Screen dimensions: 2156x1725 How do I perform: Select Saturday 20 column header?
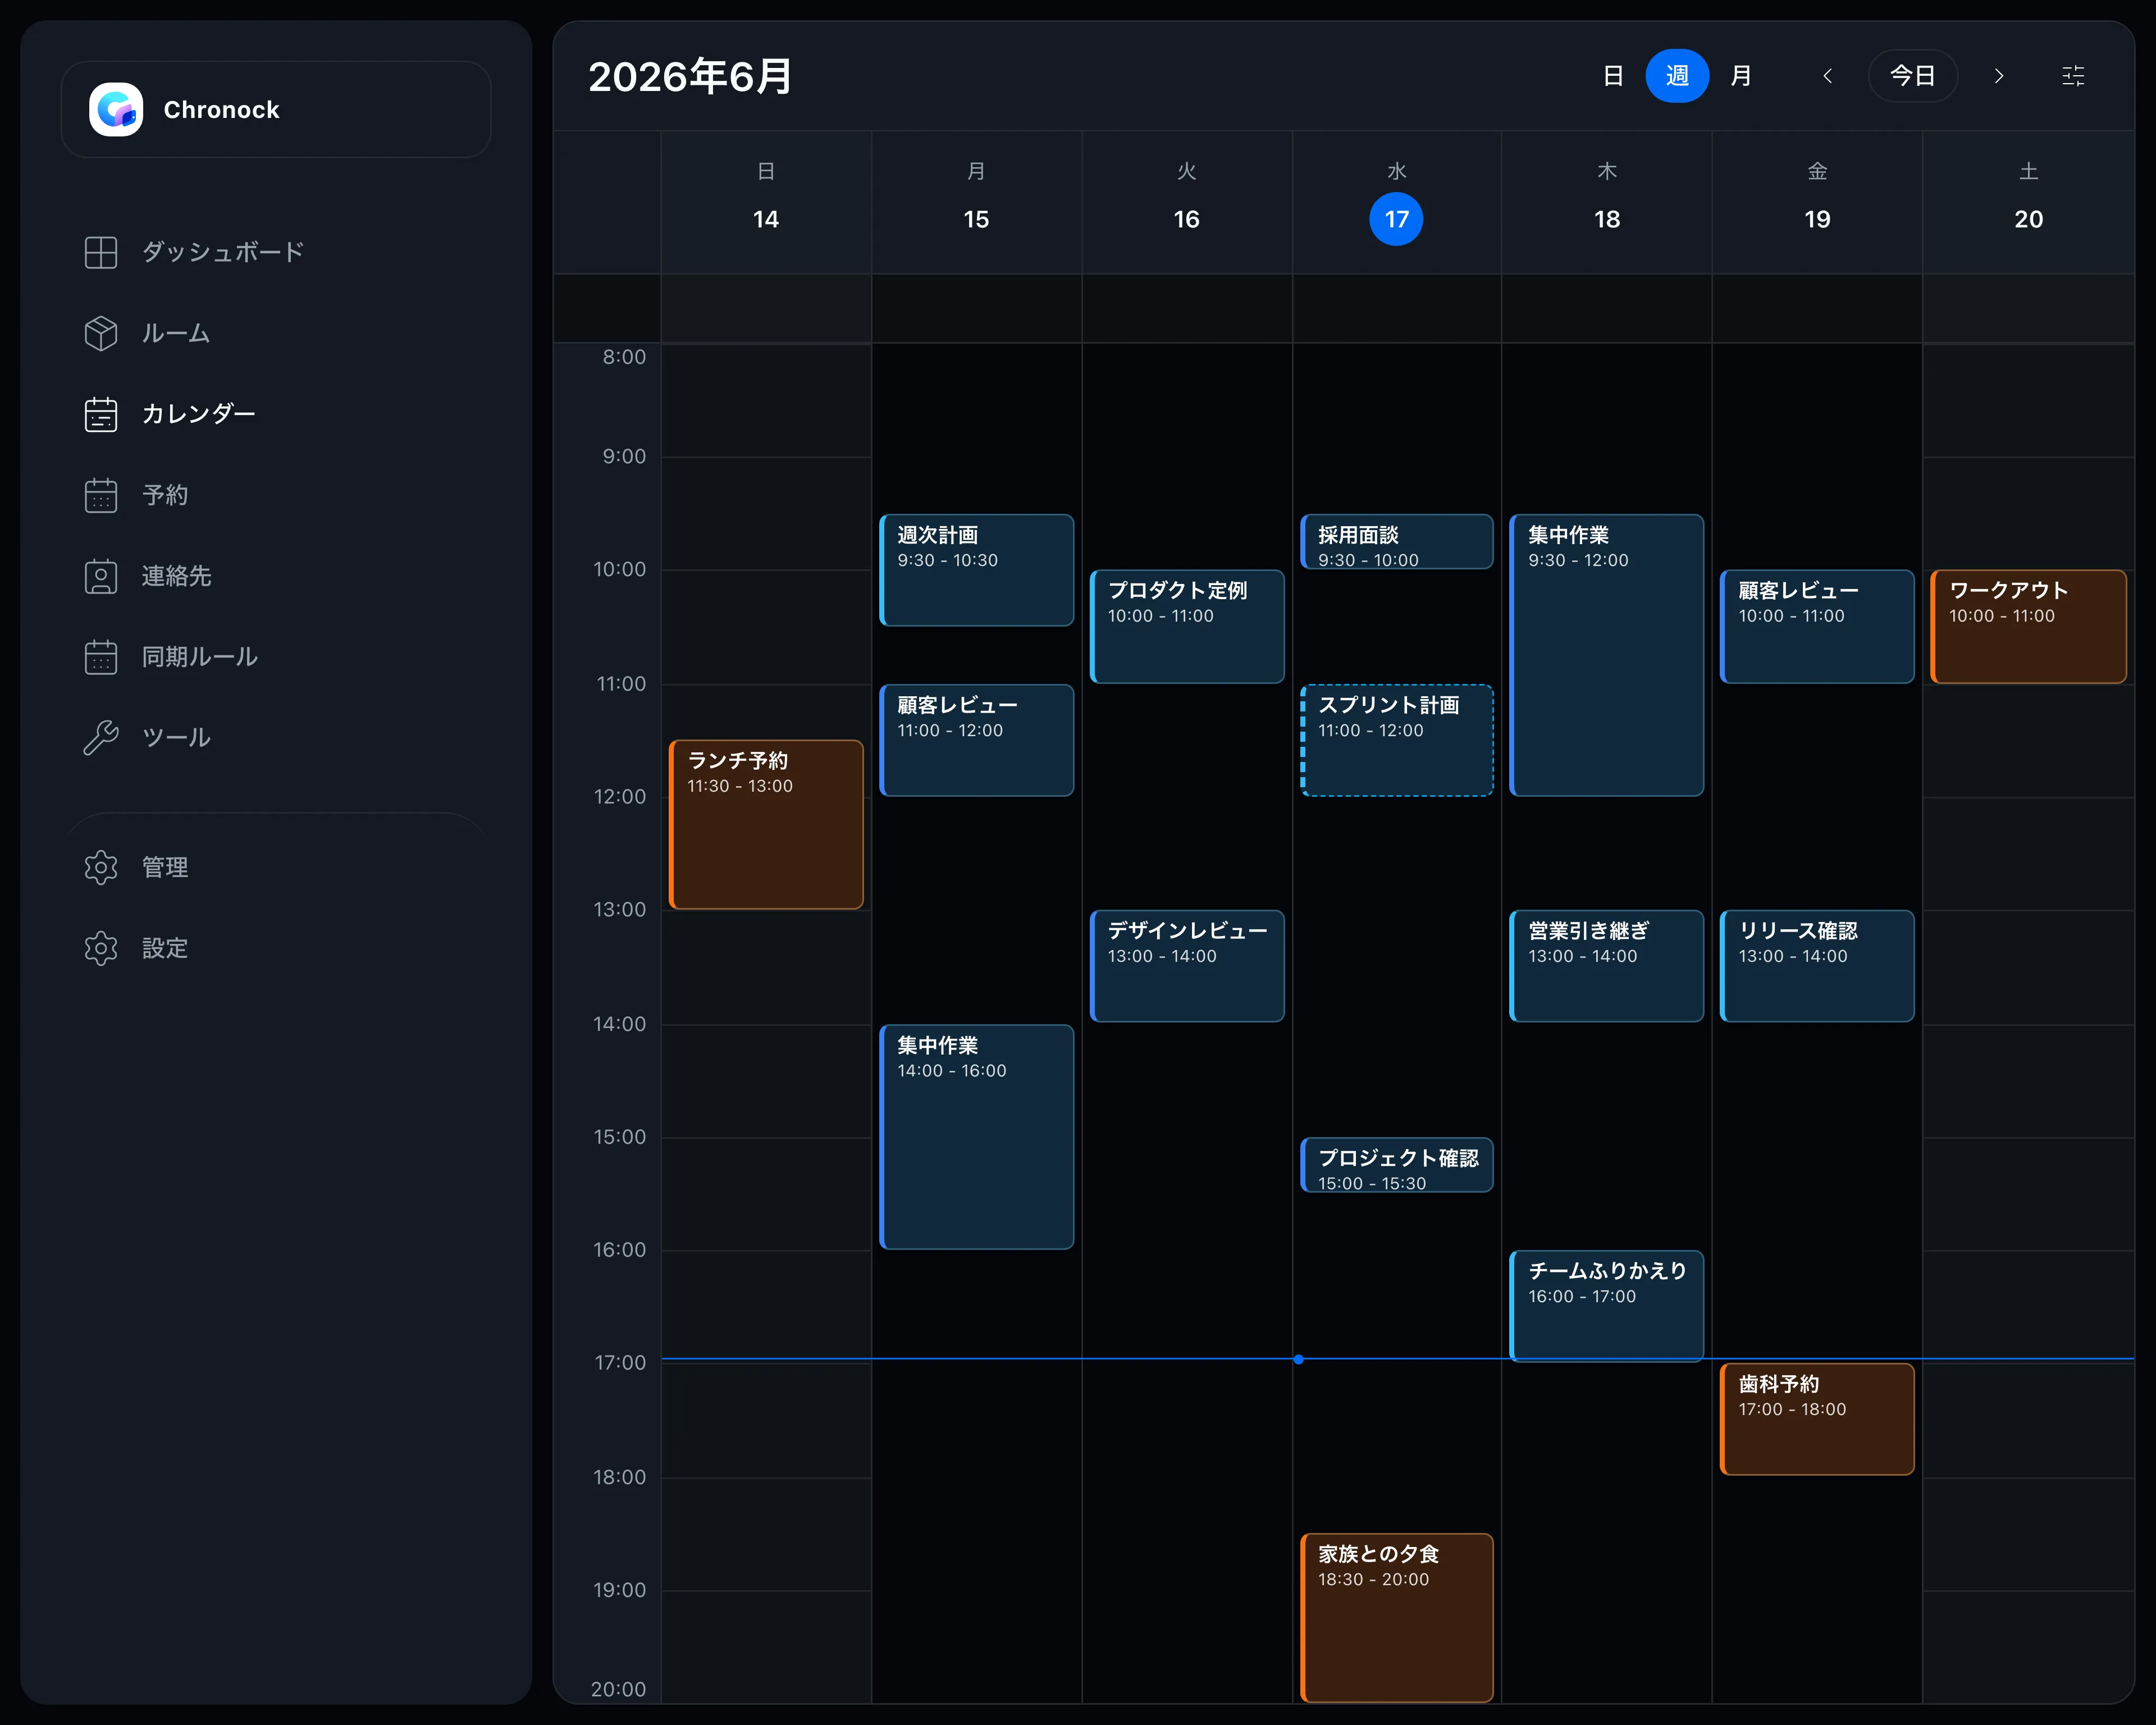pyautogui.click(x=2028, y=201)
